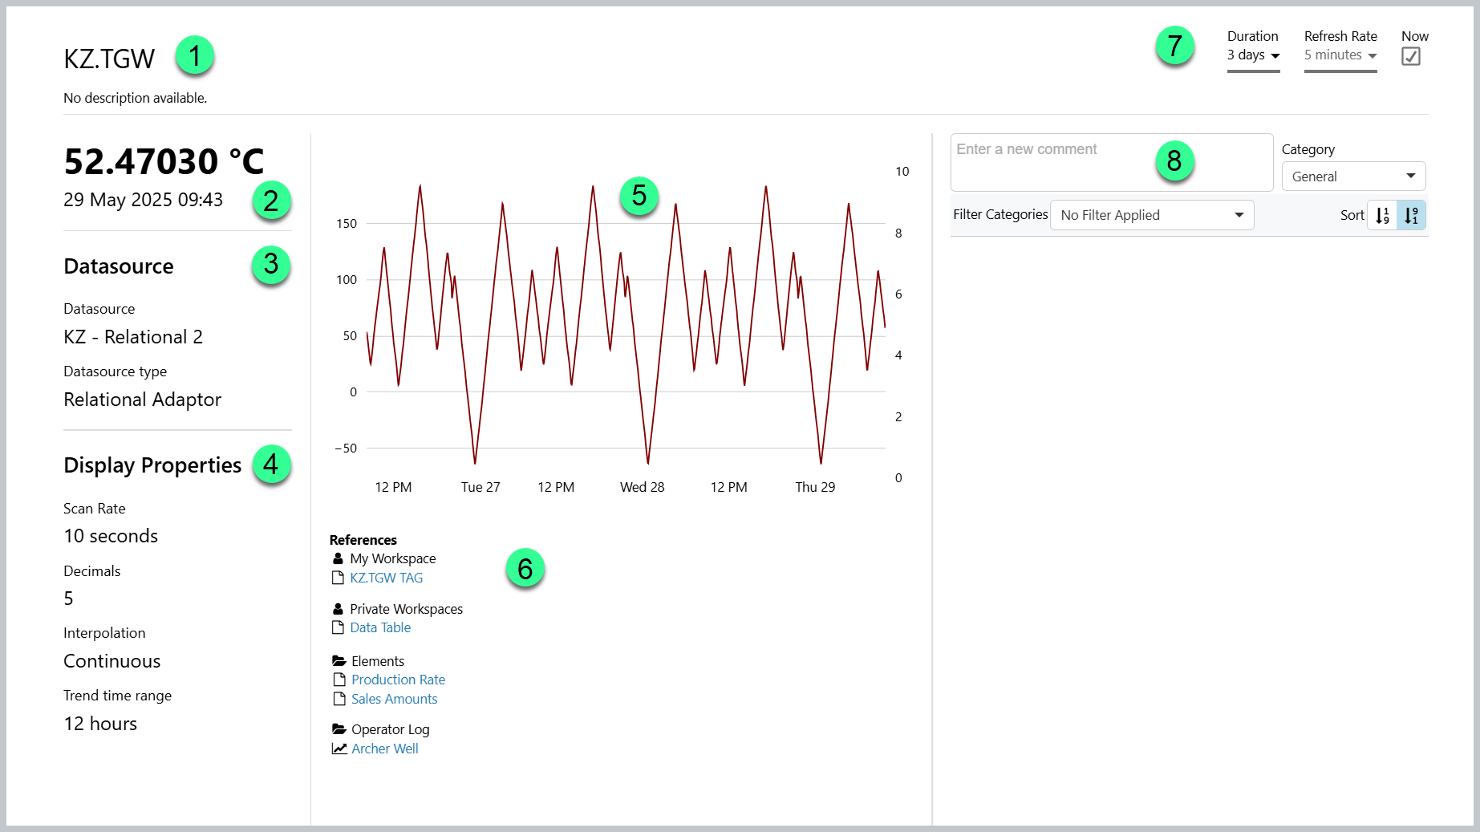Expand the Category dropdown showing General
This screenshot has height=832, width=1480.
pos(1353,177)
